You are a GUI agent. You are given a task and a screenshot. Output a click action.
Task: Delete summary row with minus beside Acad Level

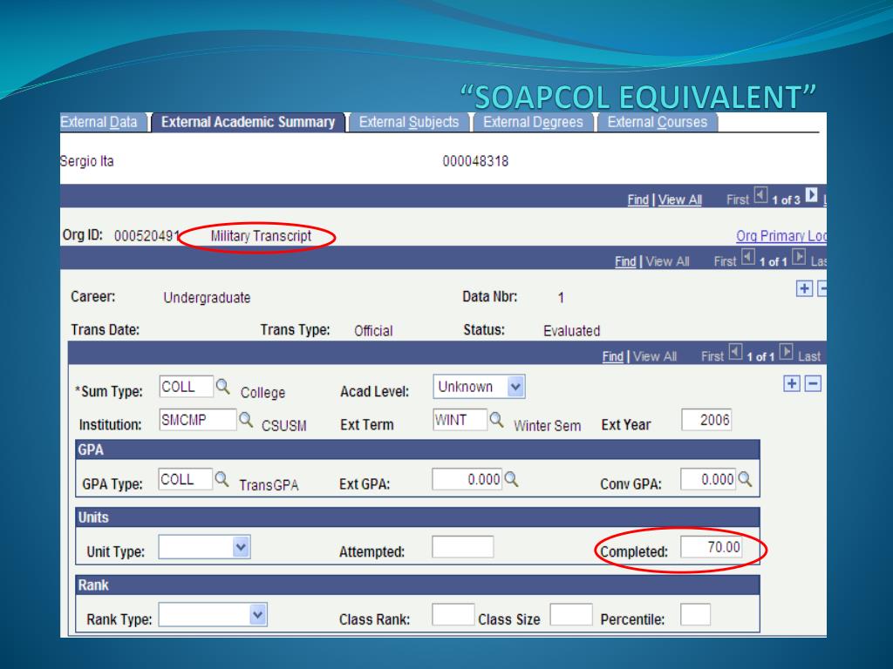click(813, 384)
